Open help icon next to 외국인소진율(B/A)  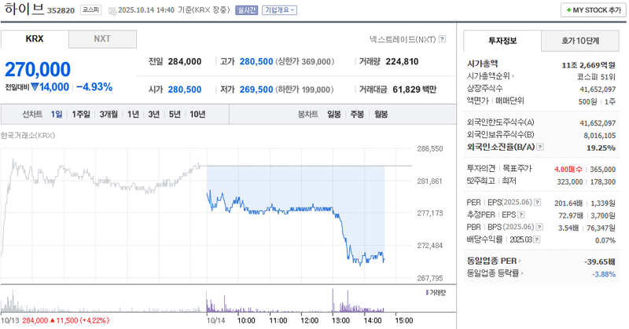point(541,146)
